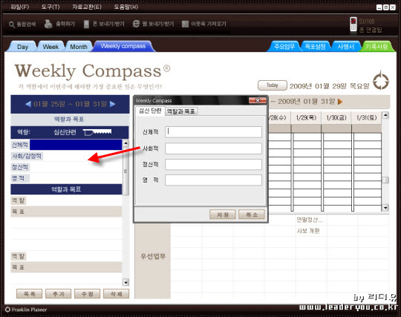Switch to the Month tab
This screenshot has height=317, width=401.
click(79, 47)
